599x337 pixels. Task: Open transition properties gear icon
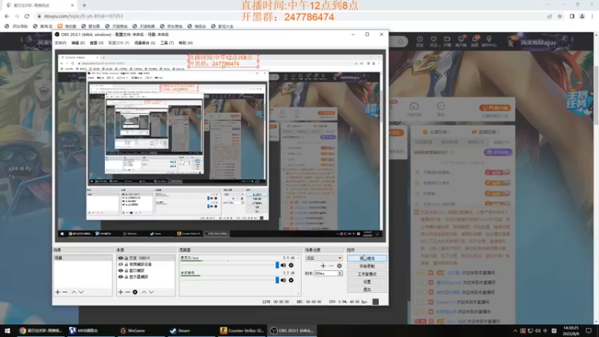[339, 266]
